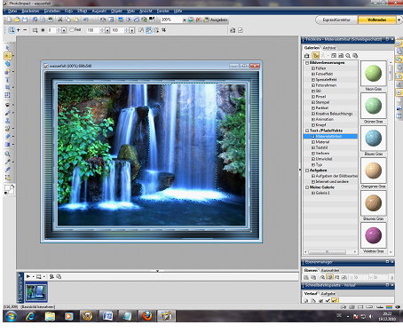
Task: Toggle the checkbox at the right of the options bar
Action: 241,30
